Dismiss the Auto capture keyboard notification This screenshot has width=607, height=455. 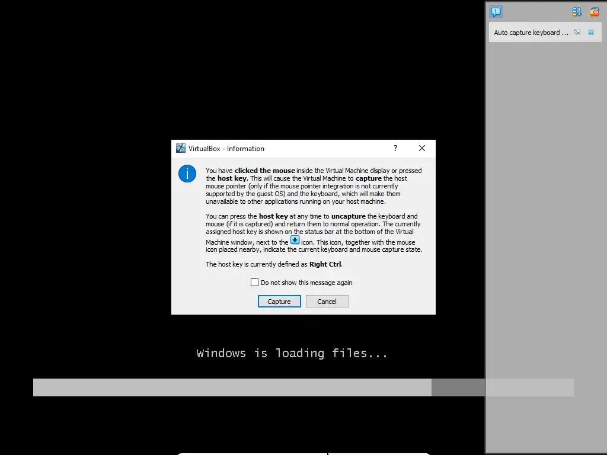coord(591,32)
